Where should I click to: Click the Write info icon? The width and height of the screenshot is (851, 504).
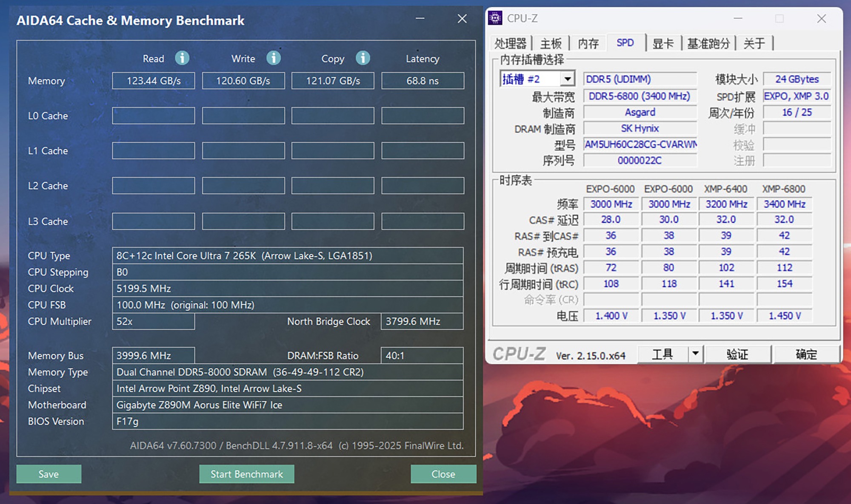(274, 58)
